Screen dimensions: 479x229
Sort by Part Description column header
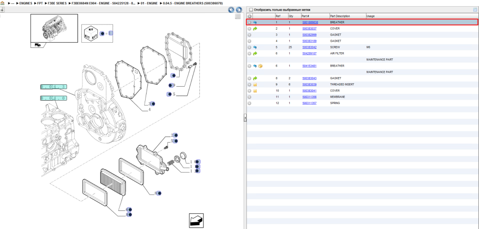(340, 16)
